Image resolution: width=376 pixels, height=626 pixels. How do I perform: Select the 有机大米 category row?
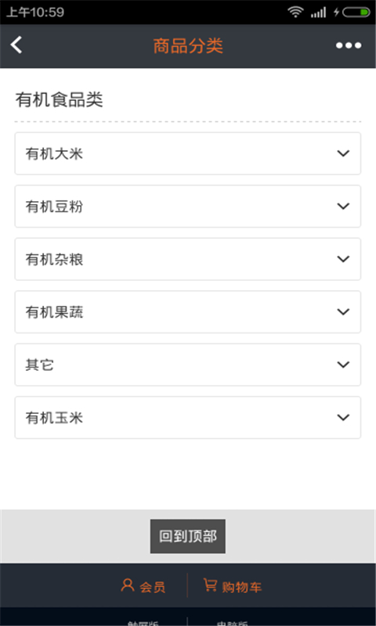(188, 153)
